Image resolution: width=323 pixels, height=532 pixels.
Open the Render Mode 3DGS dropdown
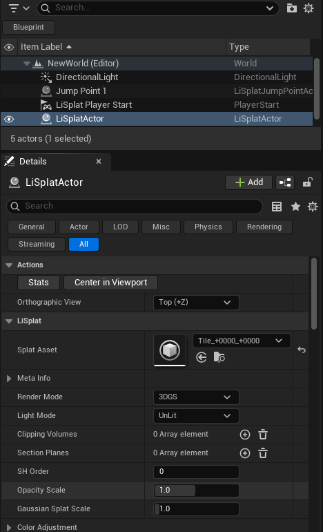[196, 397]
